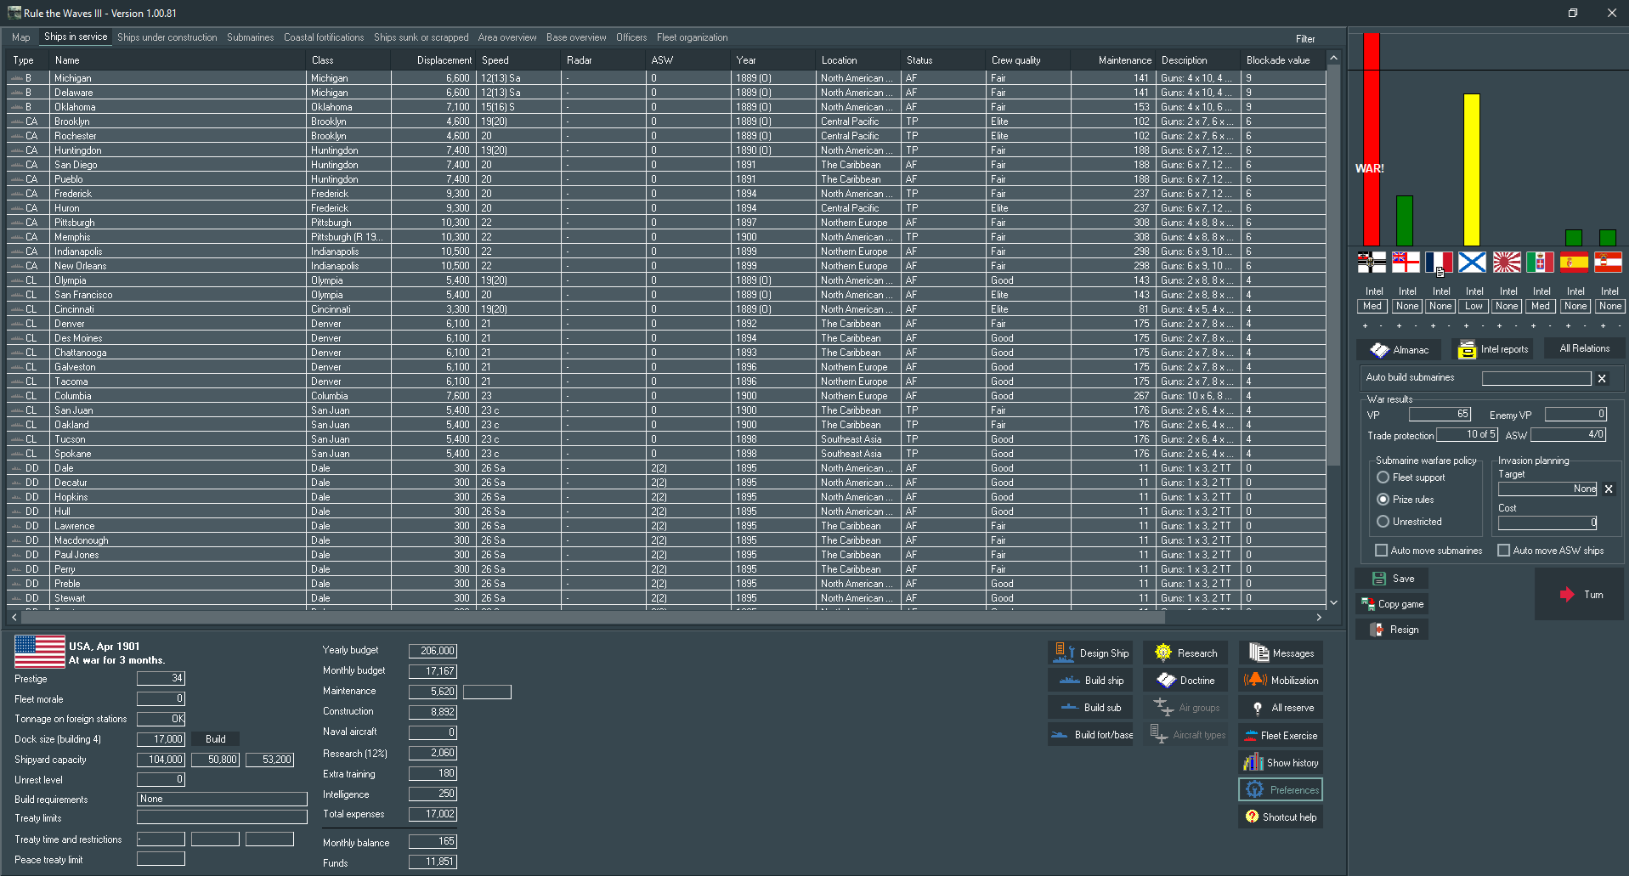The image size is (1629, 876).
Task: Click the Austria-Hungary flag icon
Action: coord(1608,263)
